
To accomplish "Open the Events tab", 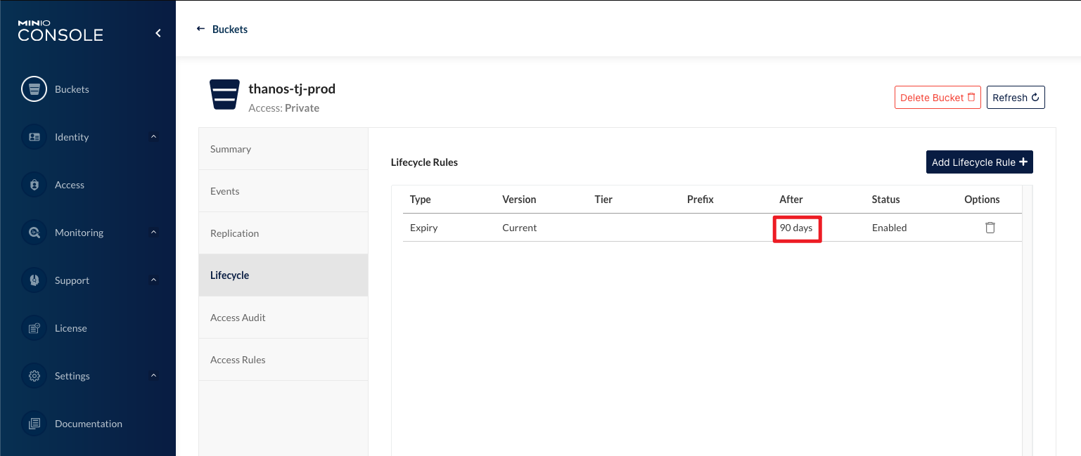I will [283, 191].
